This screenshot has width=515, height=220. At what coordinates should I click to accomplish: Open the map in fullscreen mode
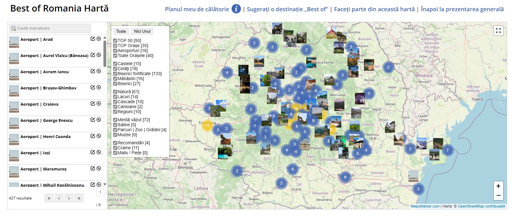coord(498,31)
